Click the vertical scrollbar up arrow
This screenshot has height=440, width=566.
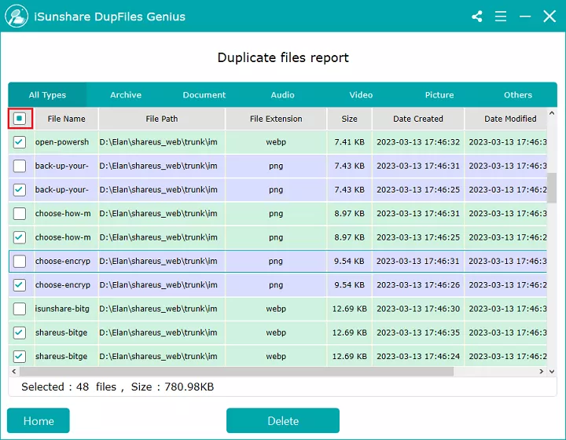point(552,113)
